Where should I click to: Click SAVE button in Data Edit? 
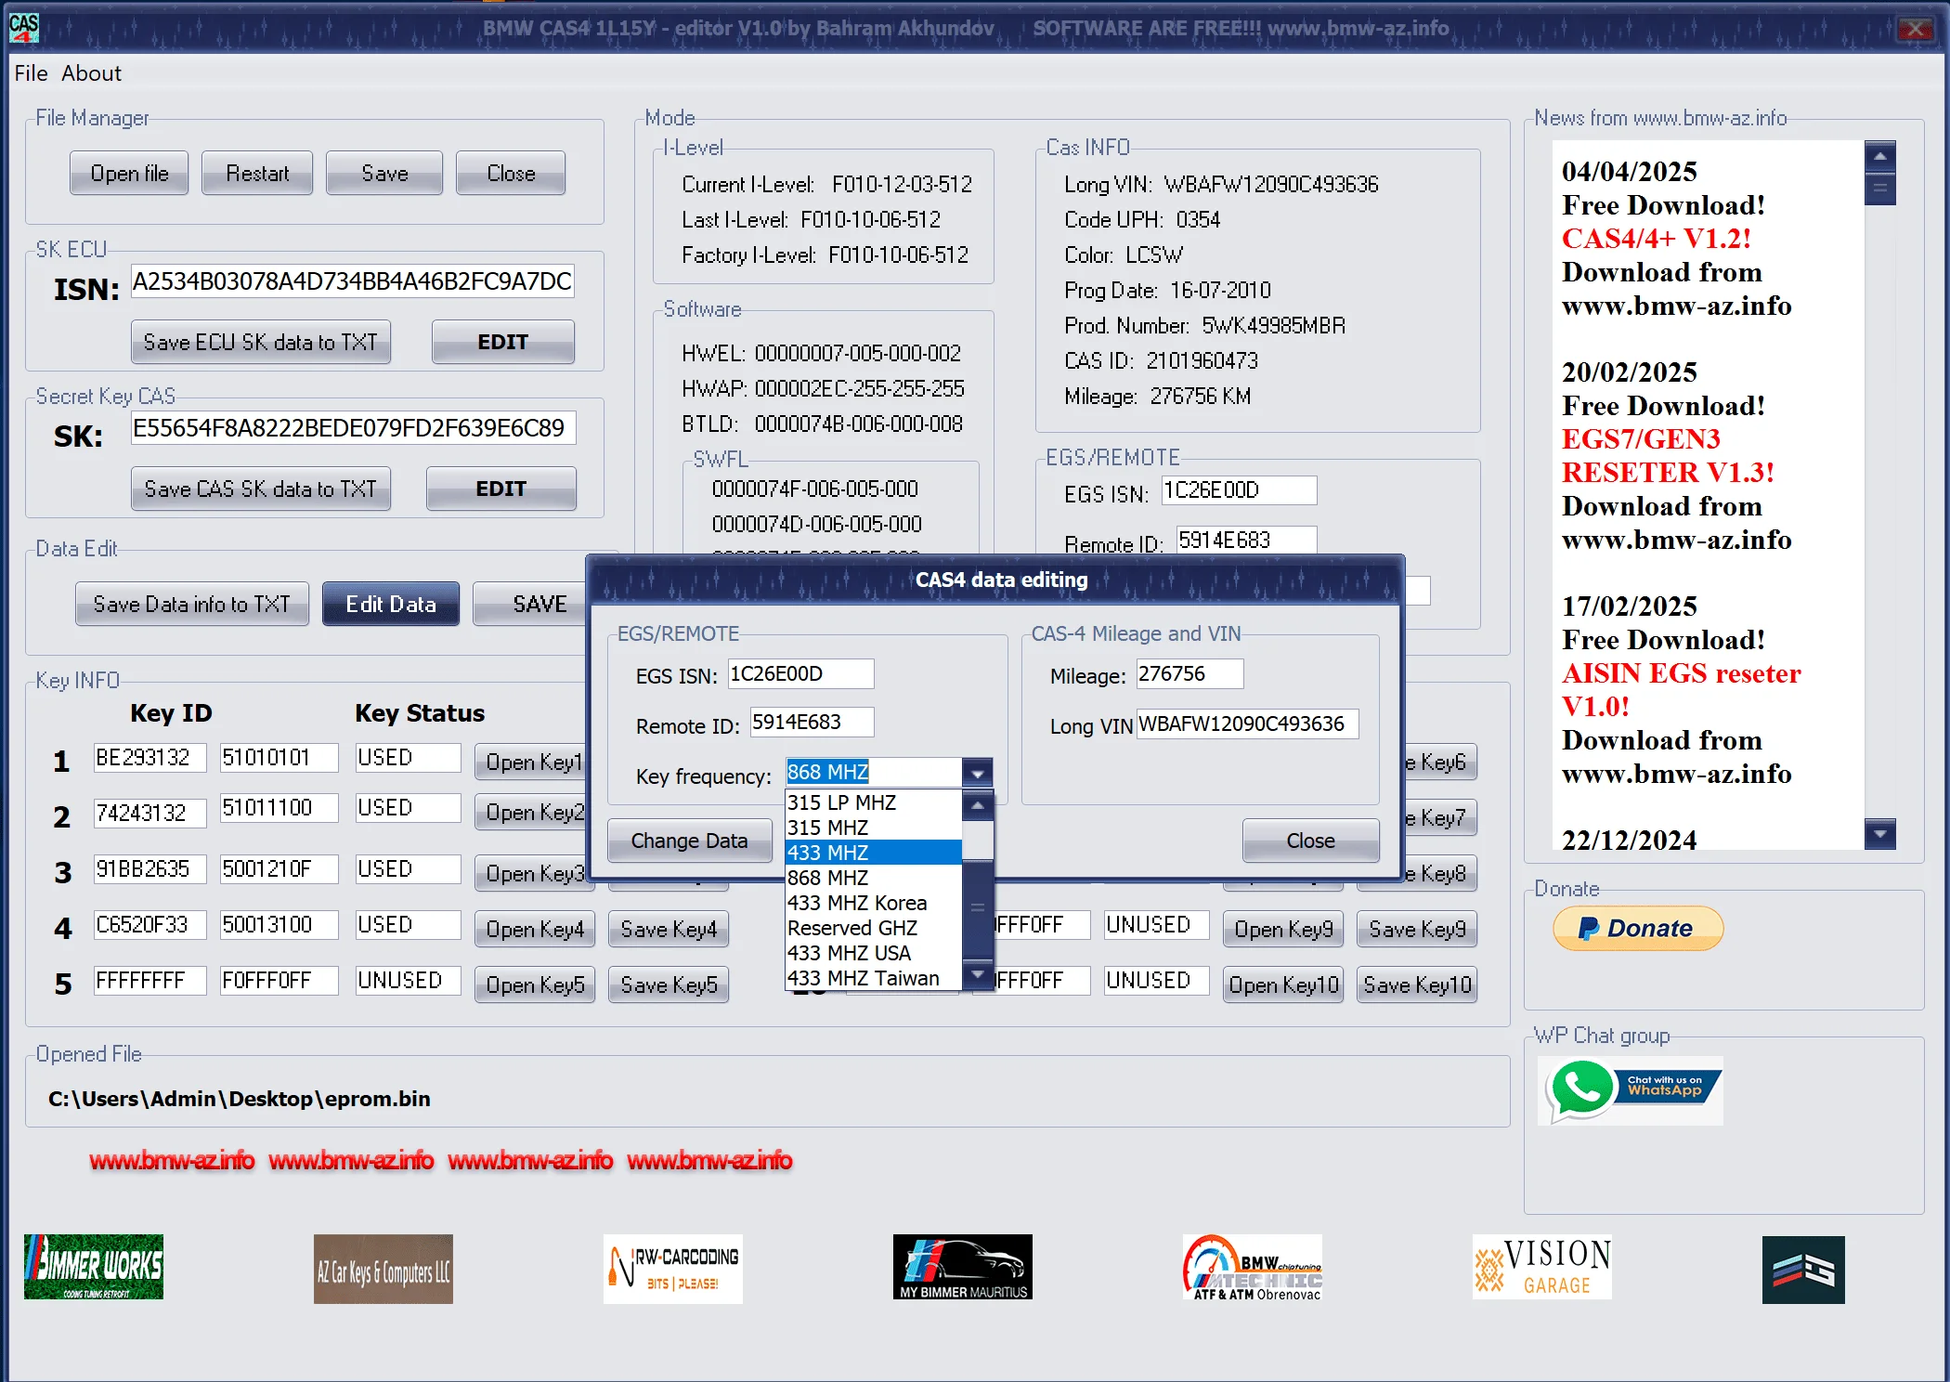pyautogui.click(x=530, y=604)
